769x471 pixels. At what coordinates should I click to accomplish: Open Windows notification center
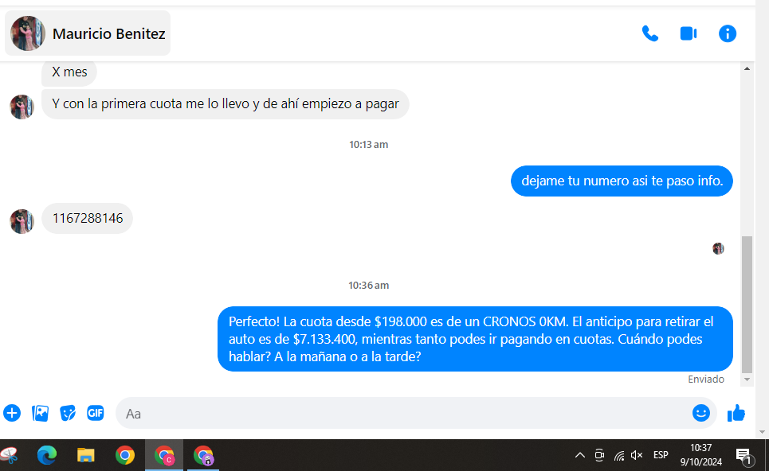[x=744, y=456]
